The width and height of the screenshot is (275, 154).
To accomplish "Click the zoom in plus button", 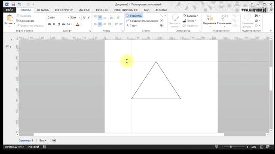I will (247, 147).
